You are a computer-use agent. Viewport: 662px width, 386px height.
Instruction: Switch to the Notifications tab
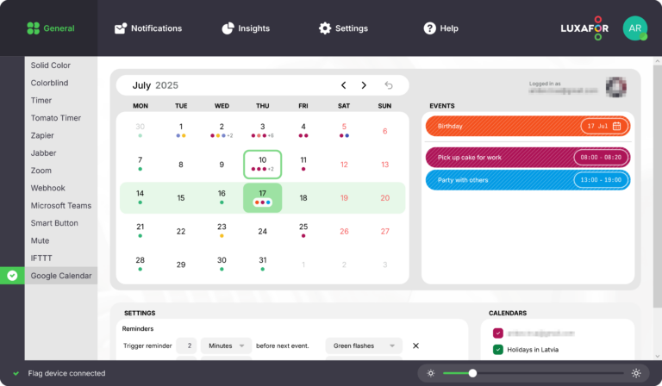click(x=147, y=28)
